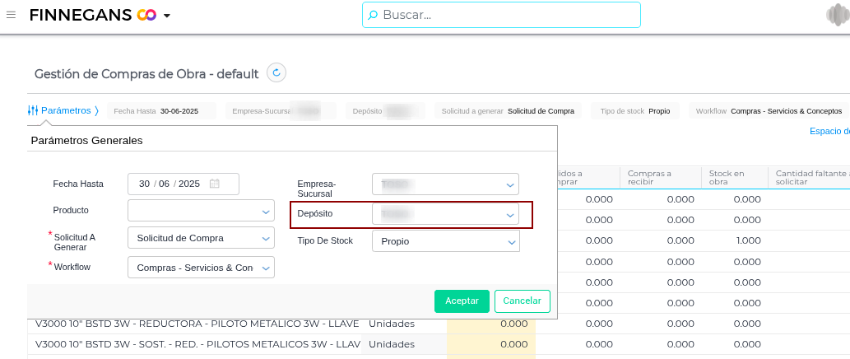This screenshot has height=359, width=850.
Task: Click the search magnifier icon
Action: coord(373,15)
